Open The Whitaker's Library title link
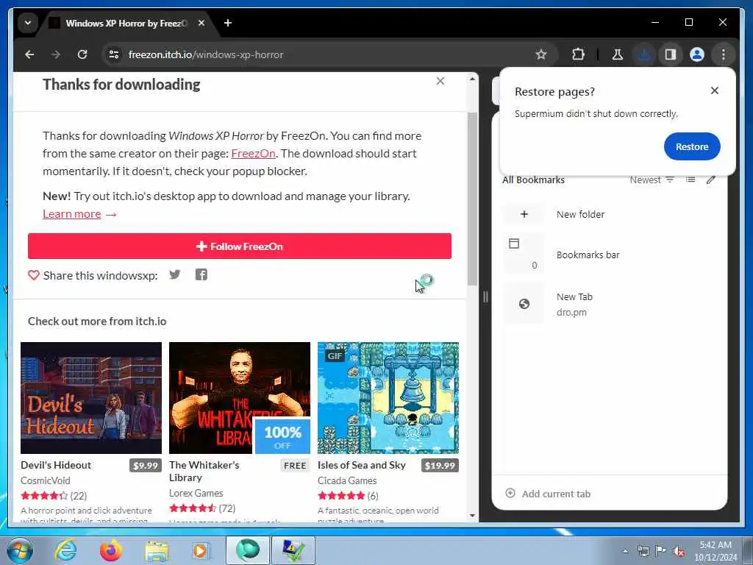 pyautogui.click(x=204, y=472)
